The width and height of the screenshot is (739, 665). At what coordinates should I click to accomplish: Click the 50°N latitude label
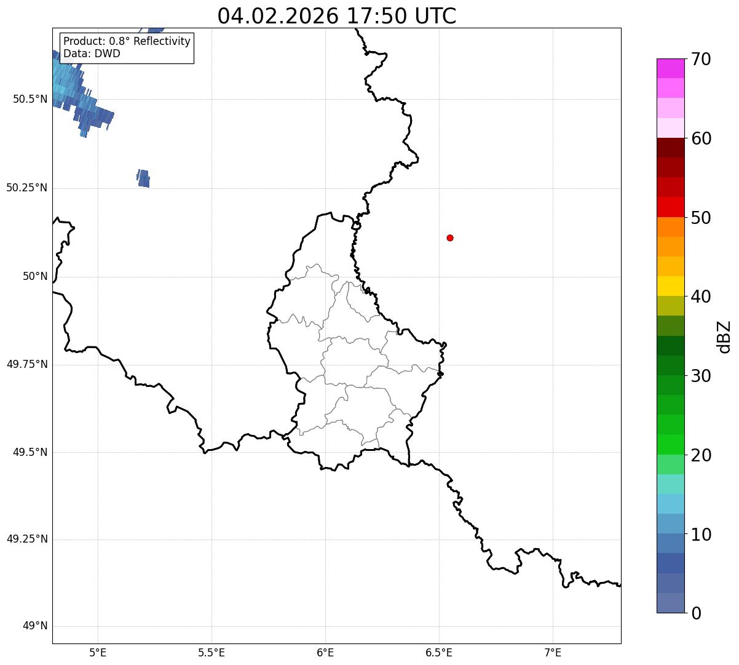[x=35, y=276]
